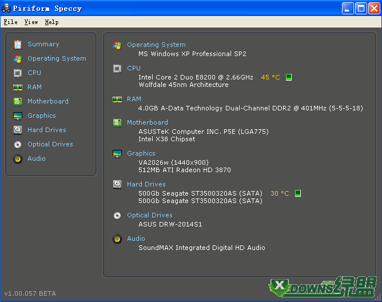
Task: Click Intel Core 2 Duo E8200 text
Action: click(x=196, y=77)
